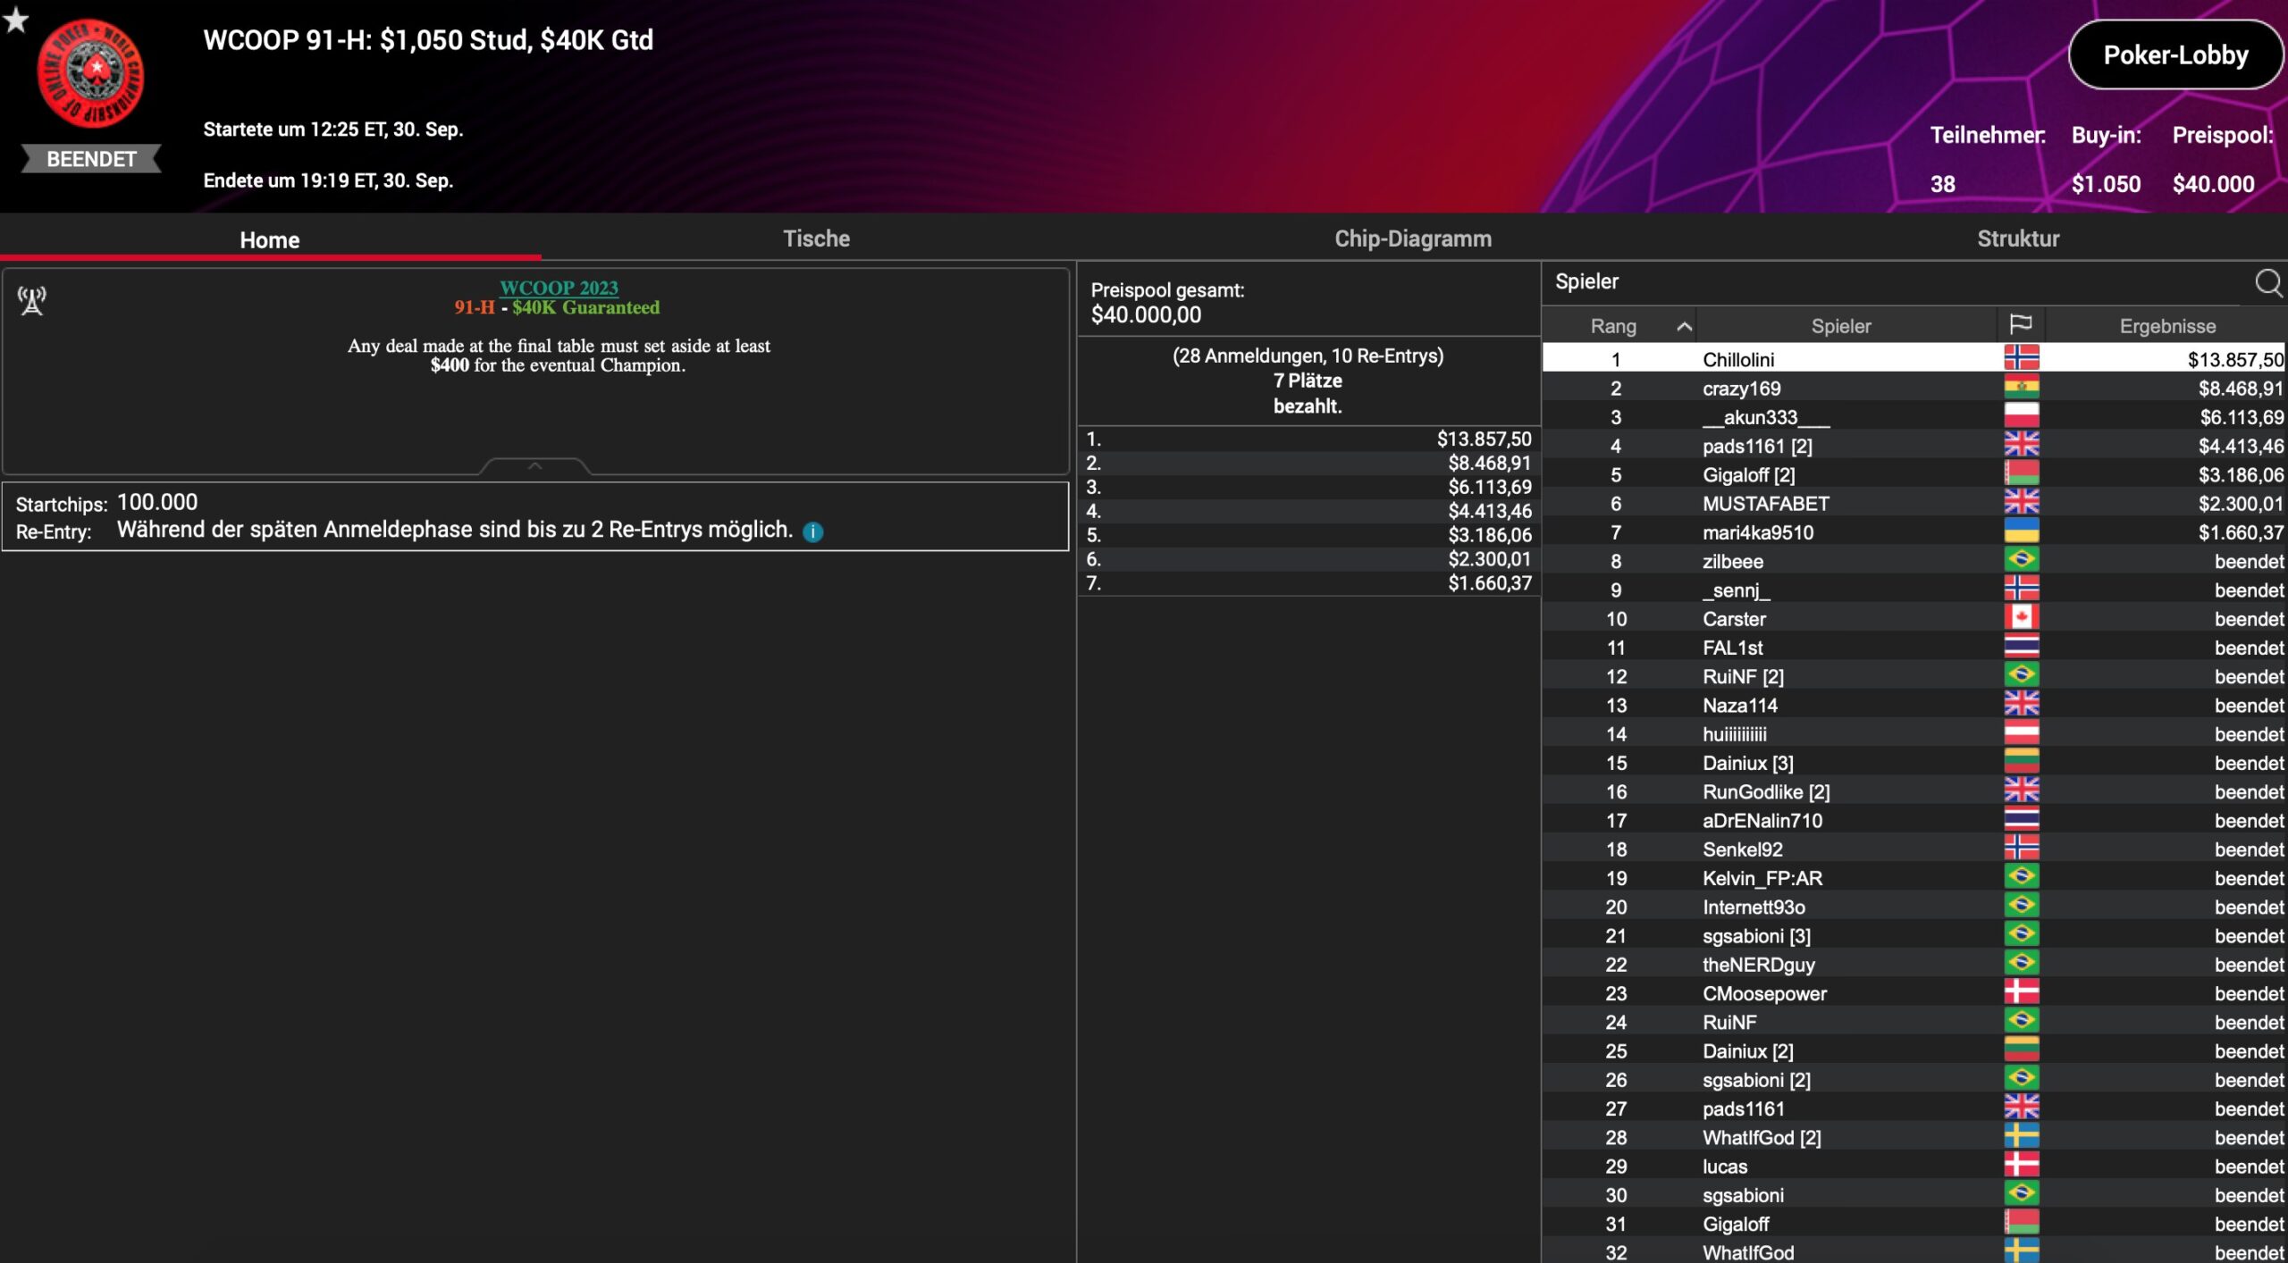Click Carster's Canada flag
This screenshot has height=1263, width=2288.
point(2021,618)
